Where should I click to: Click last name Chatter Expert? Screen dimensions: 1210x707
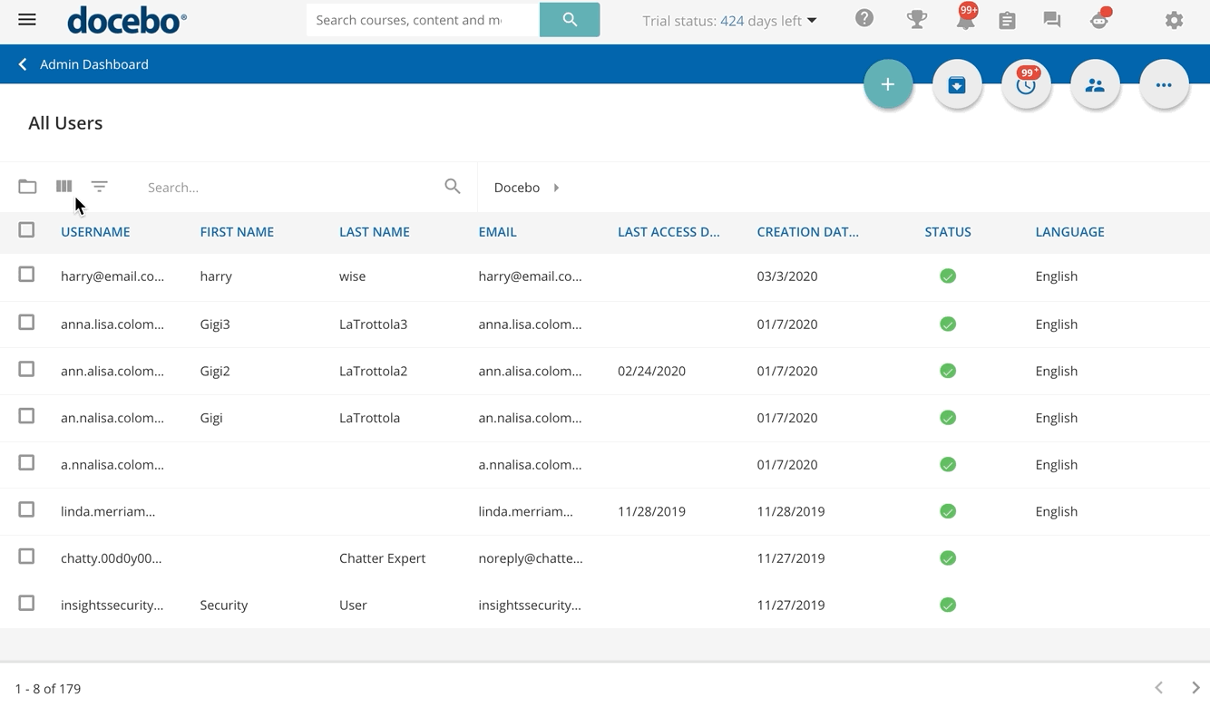[x=382, y=558]
